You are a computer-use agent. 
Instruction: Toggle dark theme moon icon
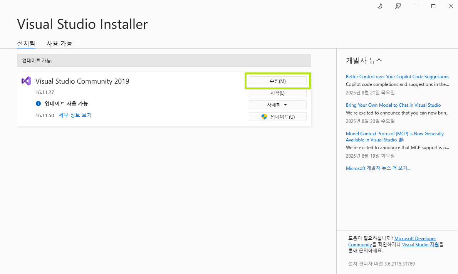click(380, 6)
